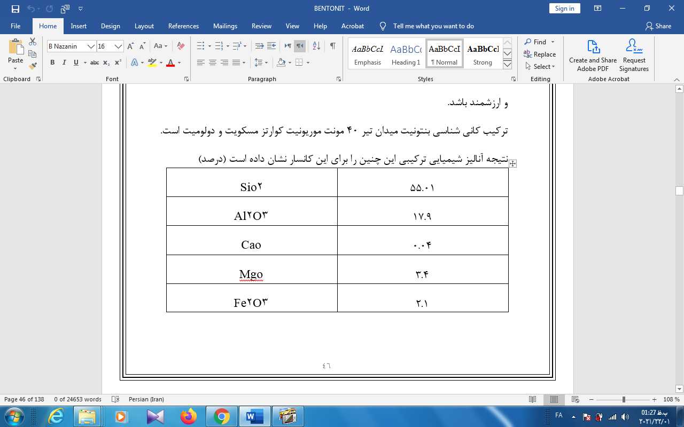Screen dimensions: 684x427
Task: Click the Replace button in Editing
Action: 540,54
